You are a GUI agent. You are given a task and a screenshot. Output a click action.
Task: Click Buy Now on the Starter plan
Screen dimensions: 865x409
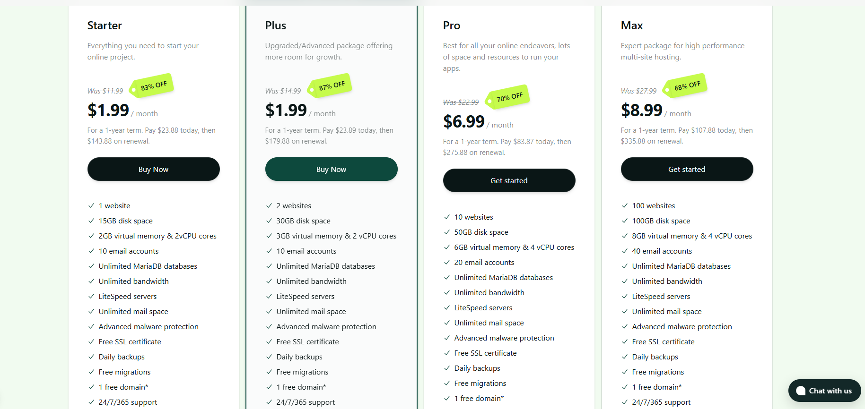coord(153,169)
